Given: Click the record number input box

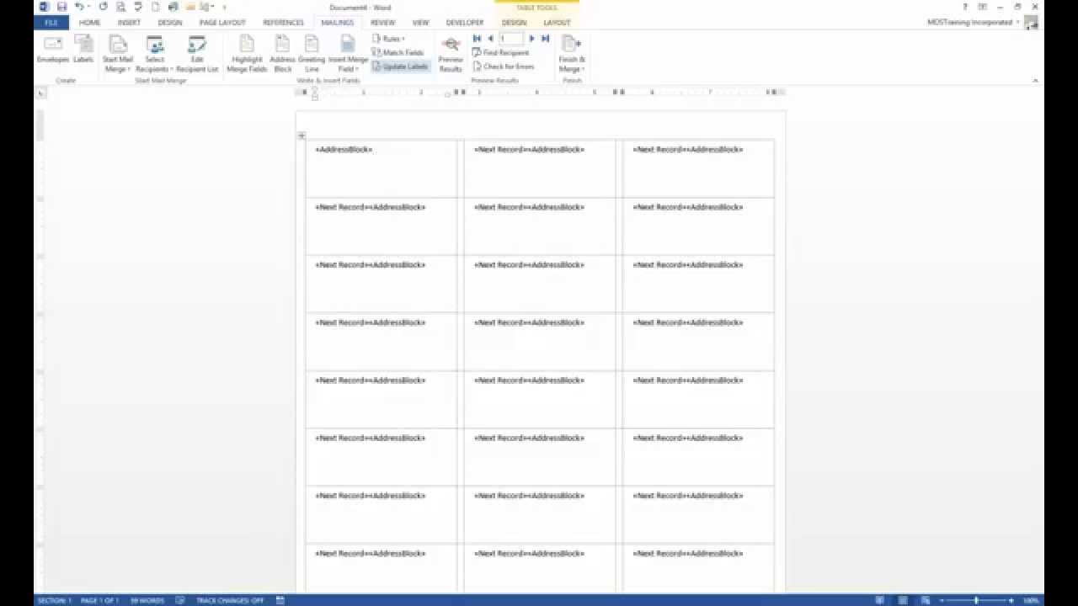Looking at the screenshot, I should (510, 39).
